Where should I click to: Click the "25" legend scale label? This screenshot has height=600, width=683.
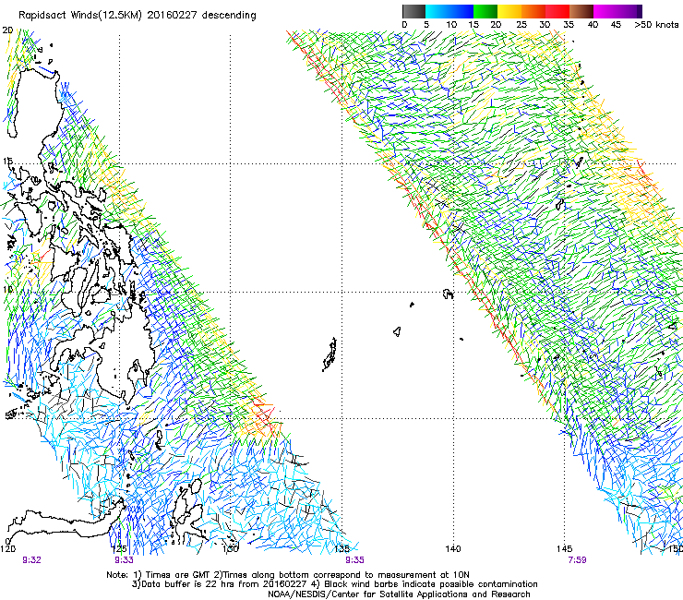tap(521, 25)
